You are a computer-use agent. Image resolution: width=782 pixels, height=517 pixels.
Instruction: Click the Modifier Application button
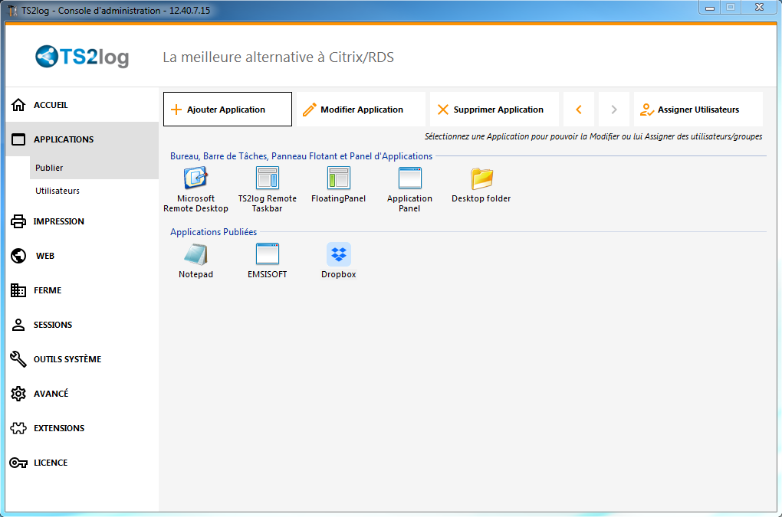361,109
